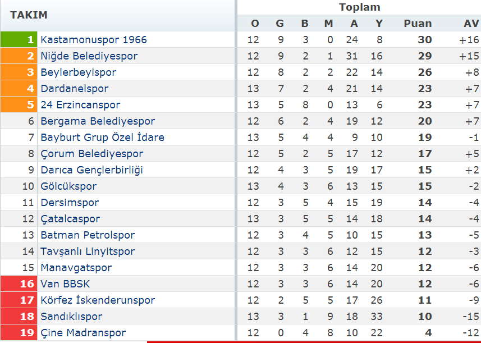Click the Puan column header
481x343 pixels.
tap(418, 24)
